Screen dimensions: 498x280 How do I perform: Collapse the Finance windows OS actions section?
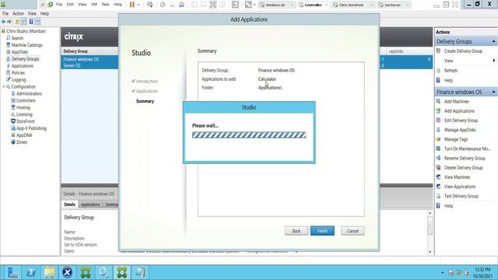[x=493, y=92]
